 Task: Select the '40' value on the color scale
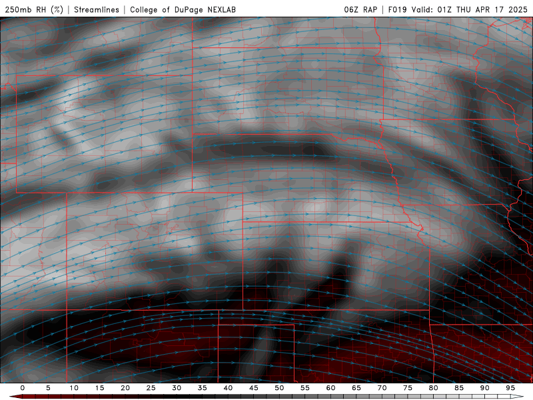tap(228, 388)
